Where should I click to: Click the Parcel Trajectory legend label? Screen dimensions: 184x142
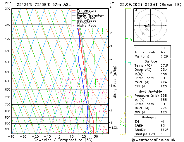point(90,15)
